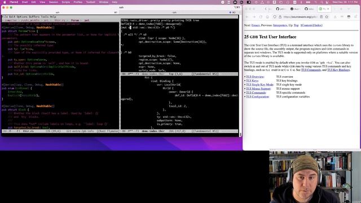The height and width of the screenshot is (203, 361).
Task: Go to the browser home page icon
Action: [x=267, y=17]
